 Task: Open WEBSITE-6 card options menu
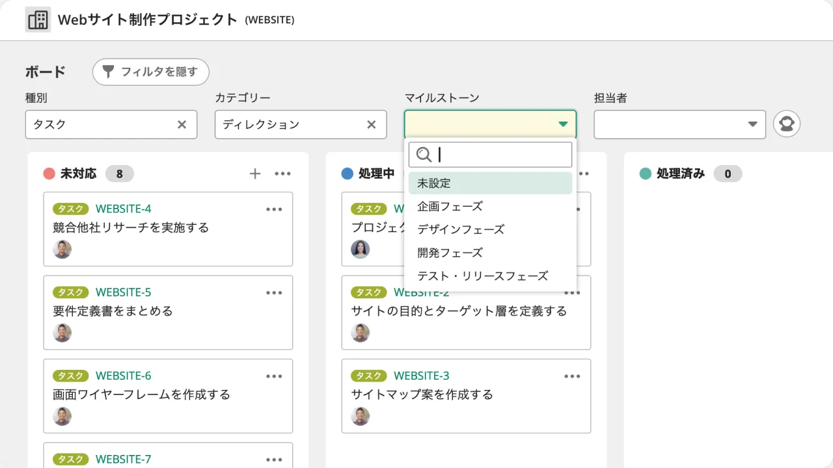[274, 376]
